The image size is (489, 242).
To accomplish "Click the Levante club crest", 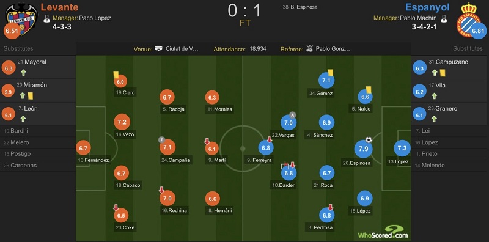I will click(21, 19).
